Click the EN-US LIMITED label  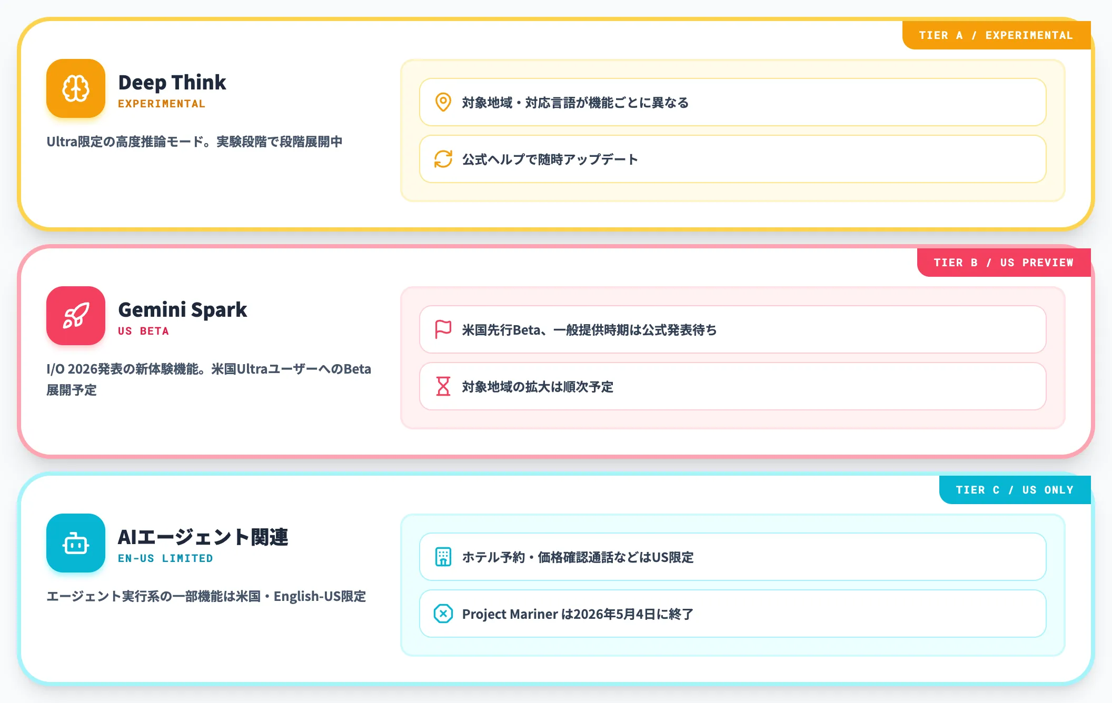(165, 558)
